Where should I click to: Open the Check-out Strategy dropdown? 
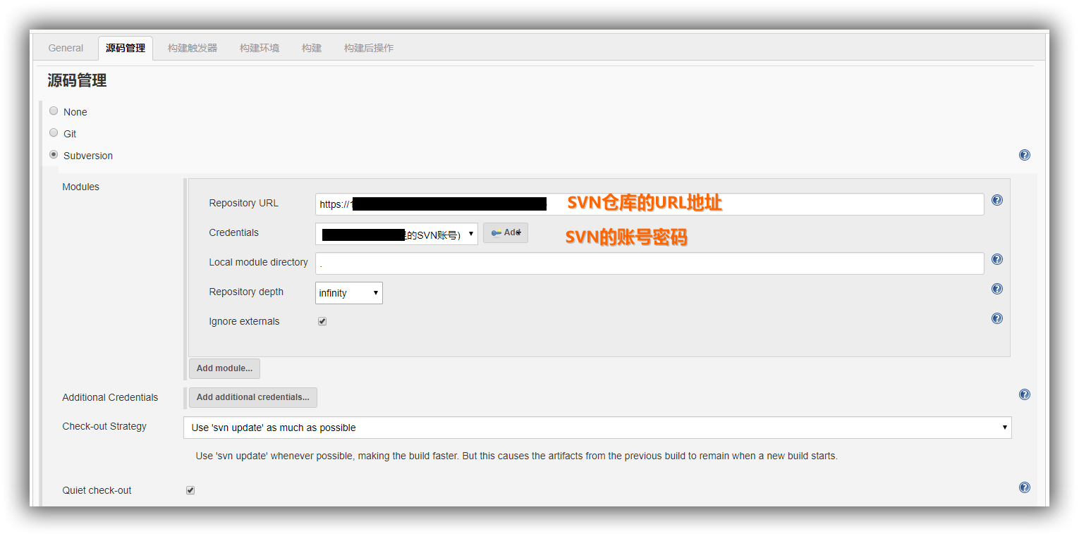tap(597, 428)
